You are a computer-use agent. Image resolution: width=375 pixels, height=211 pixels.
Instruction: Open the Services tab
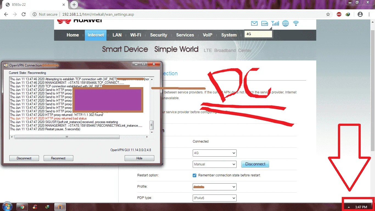tap(185, 35)
